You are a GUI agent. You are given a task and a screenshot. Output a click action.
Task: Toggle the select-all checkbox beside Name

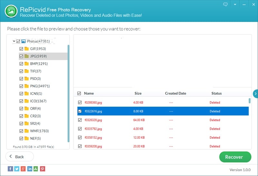coord(79,93)
